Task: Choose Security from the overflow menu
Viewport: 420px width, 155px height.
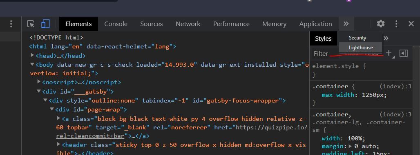Action: pos(360,38)
